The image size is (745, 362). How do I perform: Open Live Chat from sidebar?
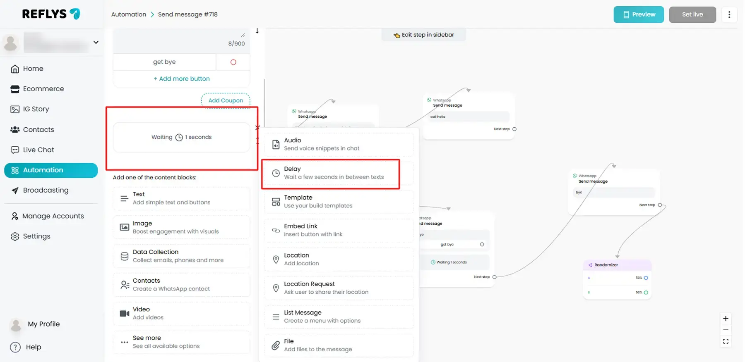tap(38, 150)
